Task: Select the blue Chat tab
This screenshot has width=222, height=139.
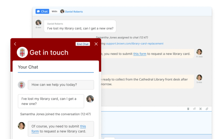Action: tap(42, 11)
